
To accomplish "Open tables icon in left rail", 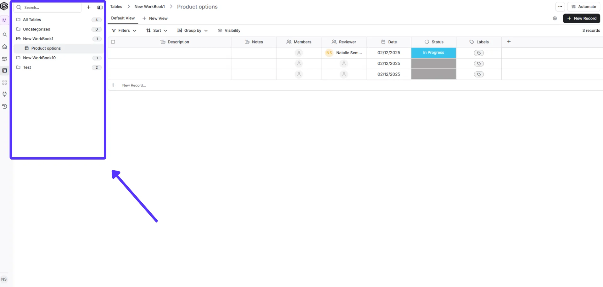I will point(4,70).
